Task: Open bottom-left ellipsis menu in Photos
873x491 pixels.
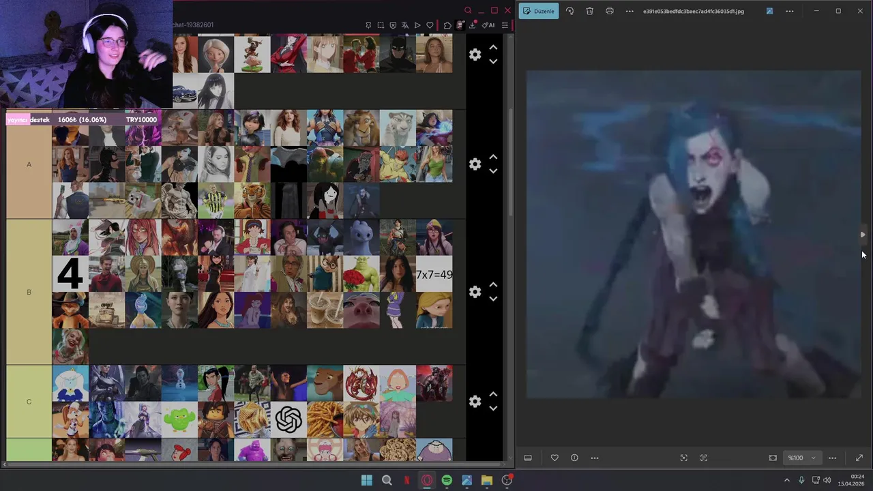Action: click(x=595, y=458)
